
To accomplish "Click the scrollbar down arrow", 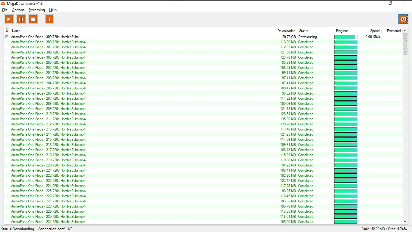I will [x=405, y=221].
